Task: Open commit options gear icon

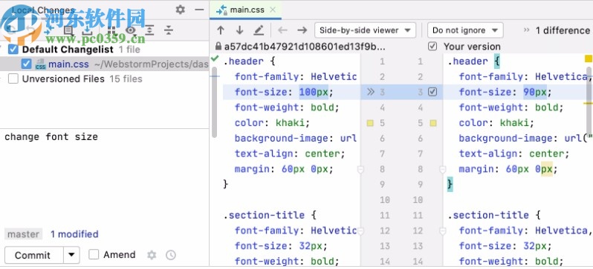Action: (152, 255)
